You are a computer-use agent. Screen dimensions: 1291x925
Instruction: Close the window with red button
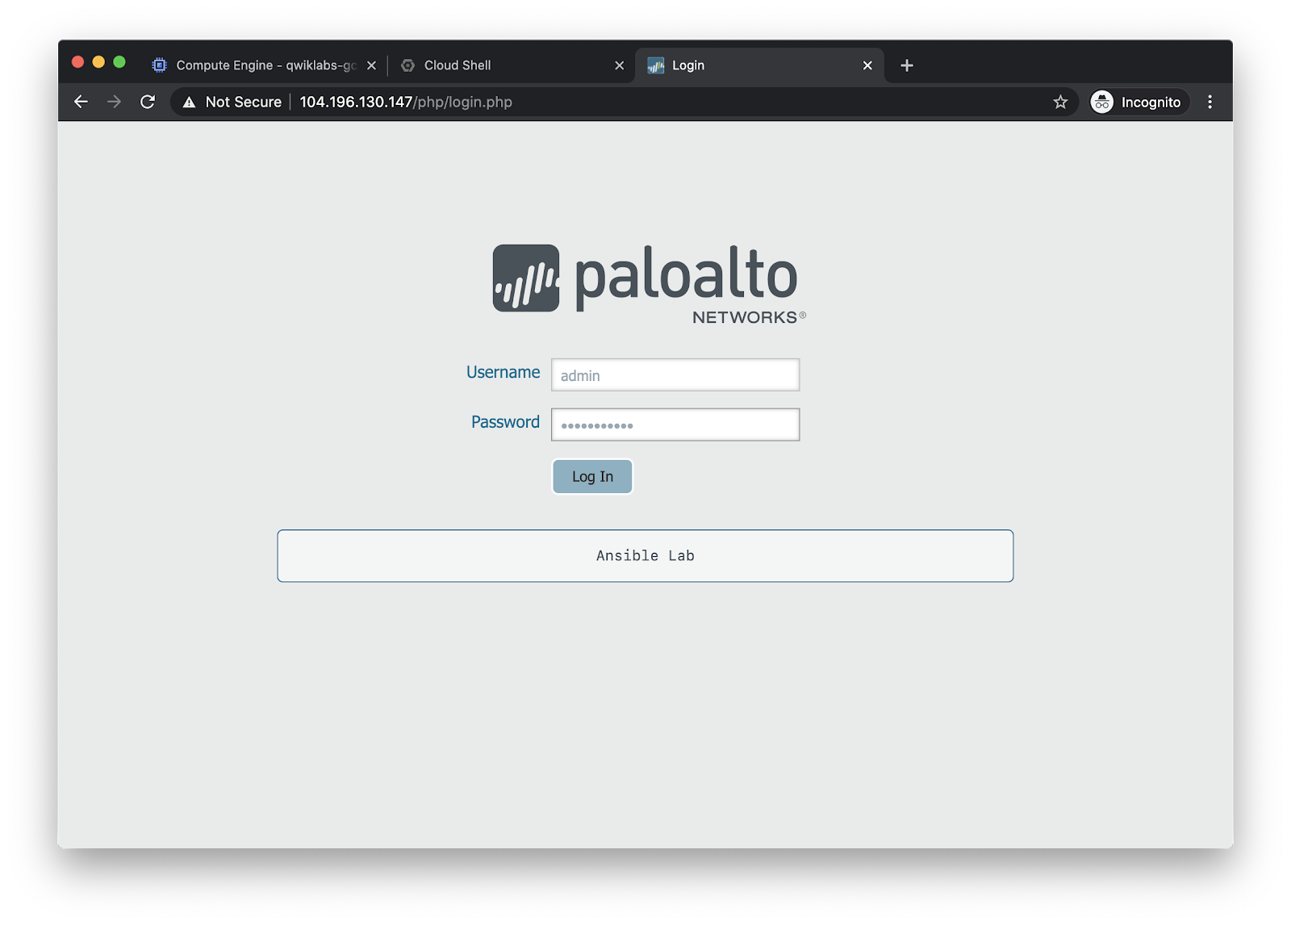(77, 62)
